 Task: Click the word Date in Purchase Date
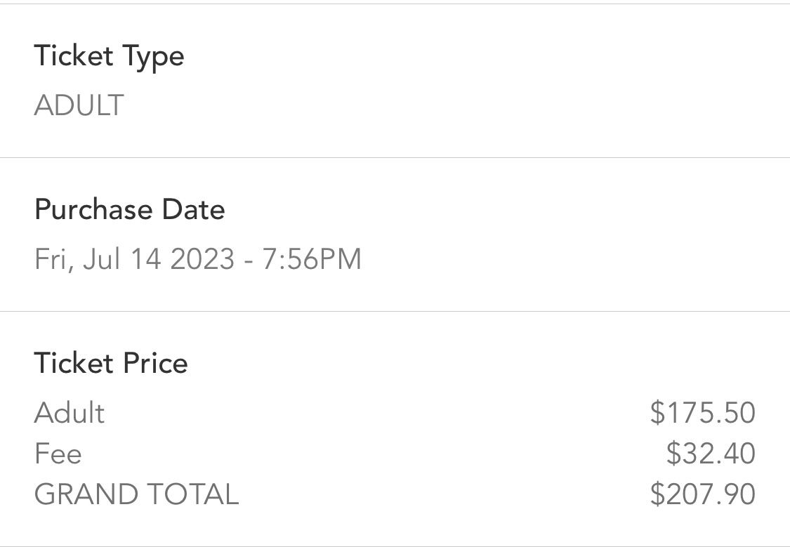tap(194, 209)
